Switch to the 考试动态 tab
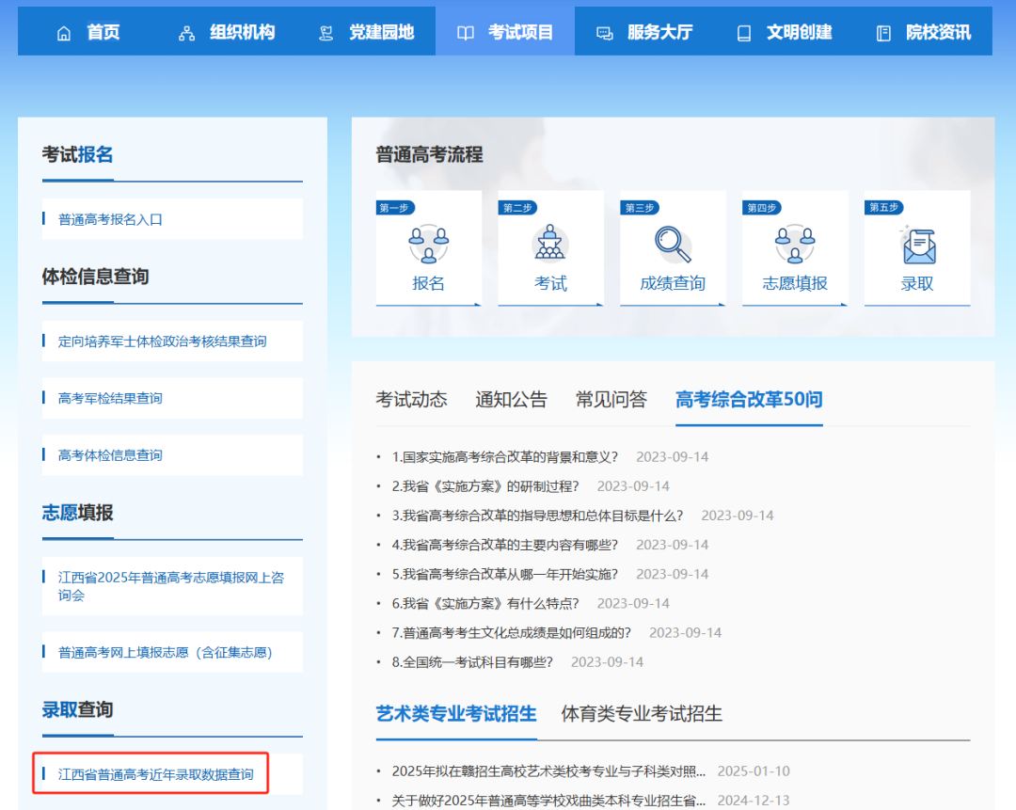 pyautogui.click(x=412, y=399)
